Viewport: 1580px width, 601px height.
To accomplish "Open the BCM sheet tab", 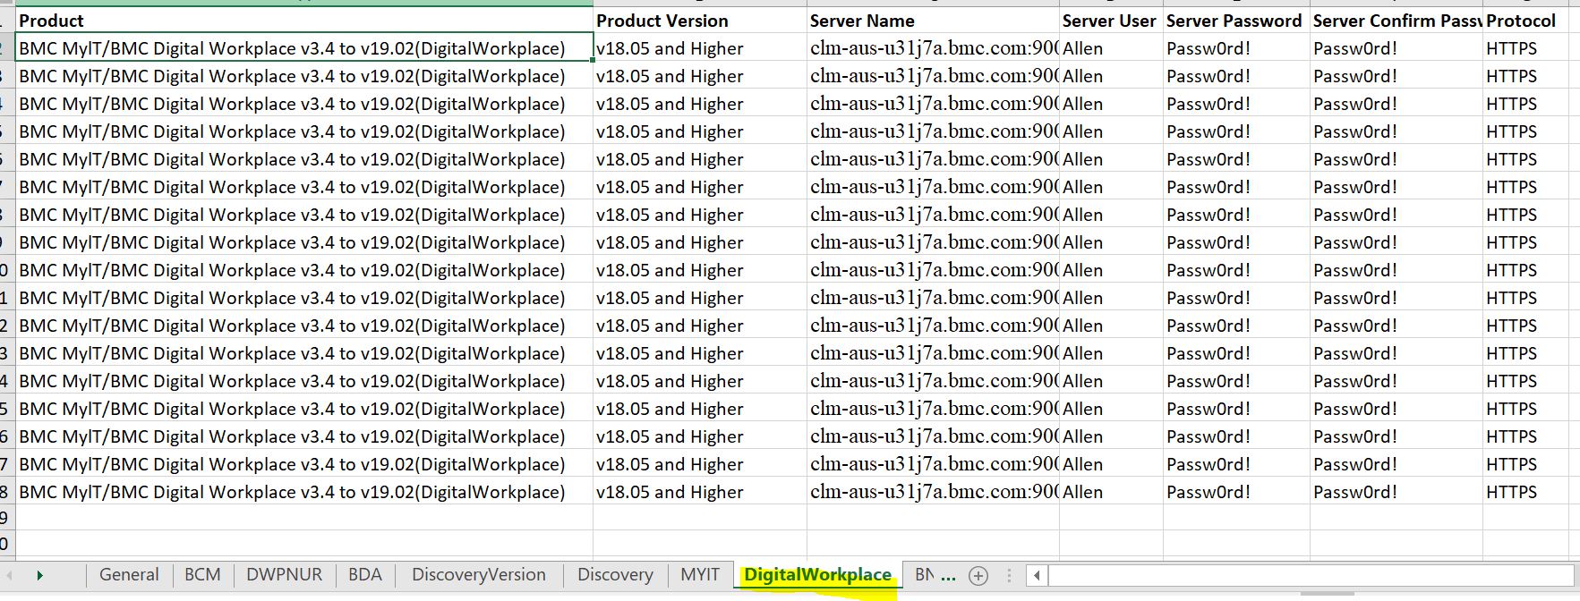I will (x=202, y=575).
